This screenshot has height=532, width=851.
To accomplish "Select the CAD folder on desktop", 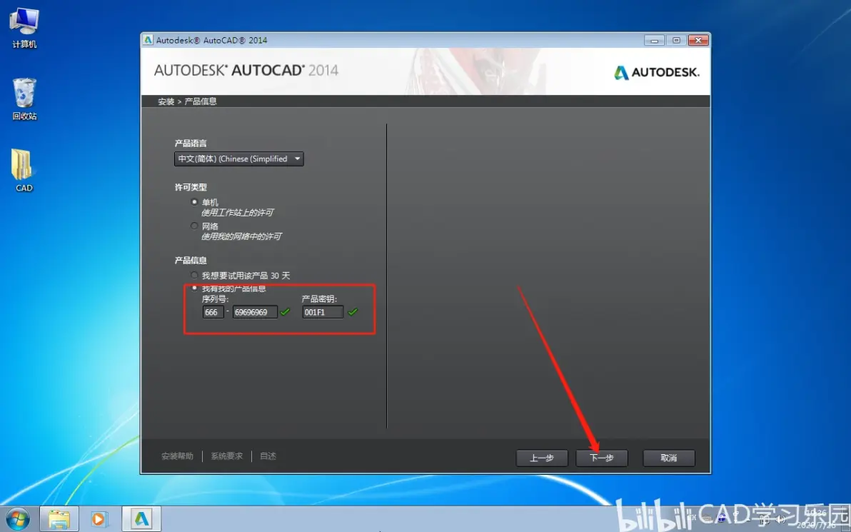I will click(24, 171).
